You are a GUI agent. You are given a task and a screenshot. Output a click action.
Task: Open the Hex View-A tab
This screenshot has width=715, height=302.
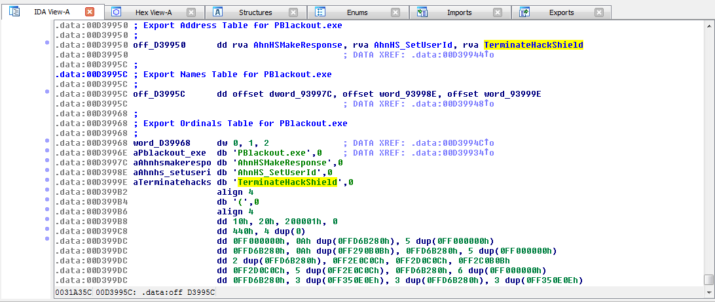click(153, 12)
